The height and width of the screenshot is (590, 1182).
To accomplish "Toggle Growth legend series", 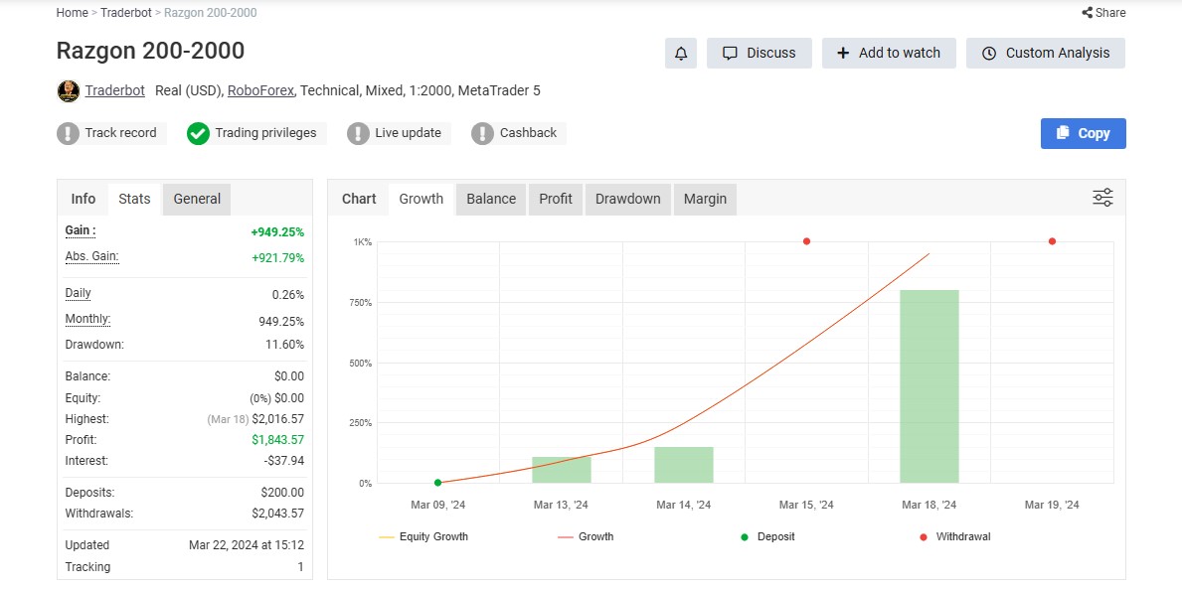I will pyautogui.click(x=586, y=537).
